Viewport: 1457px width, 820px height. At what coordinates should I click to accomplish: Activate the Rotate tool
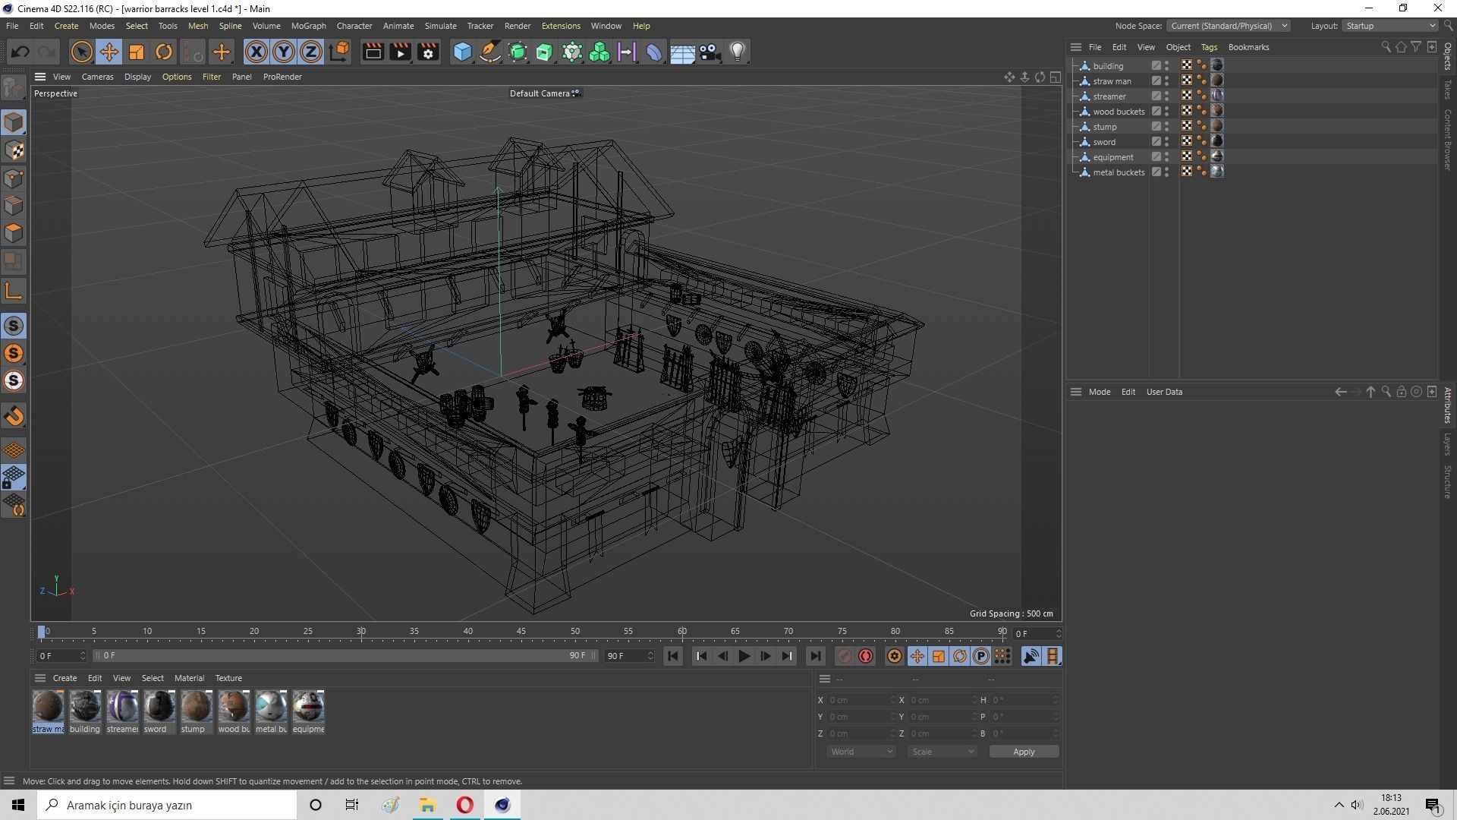164,52
